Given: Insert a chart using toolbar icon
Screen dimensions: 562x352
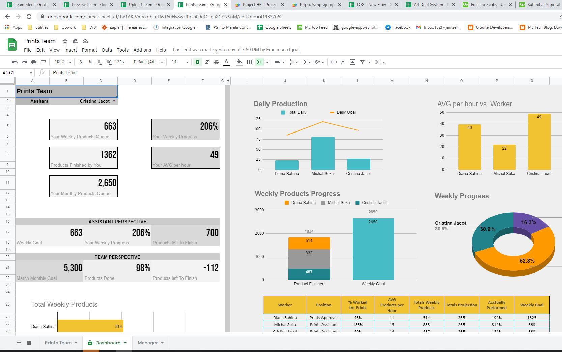Looking at the screenshot, I should point(353,62).
